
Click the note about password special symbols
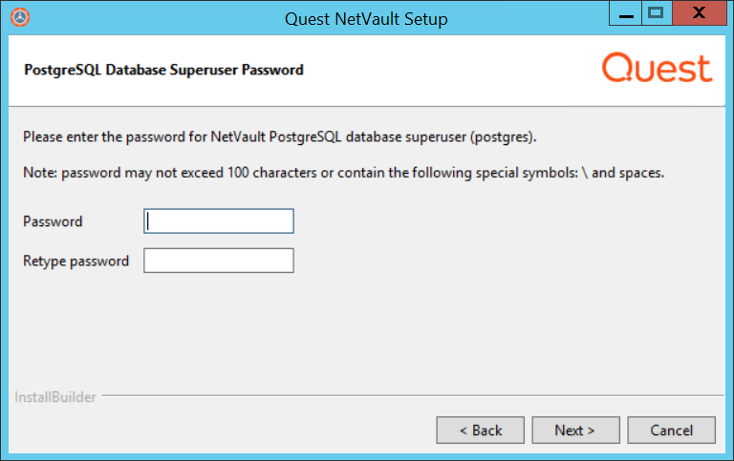point(343,174)
